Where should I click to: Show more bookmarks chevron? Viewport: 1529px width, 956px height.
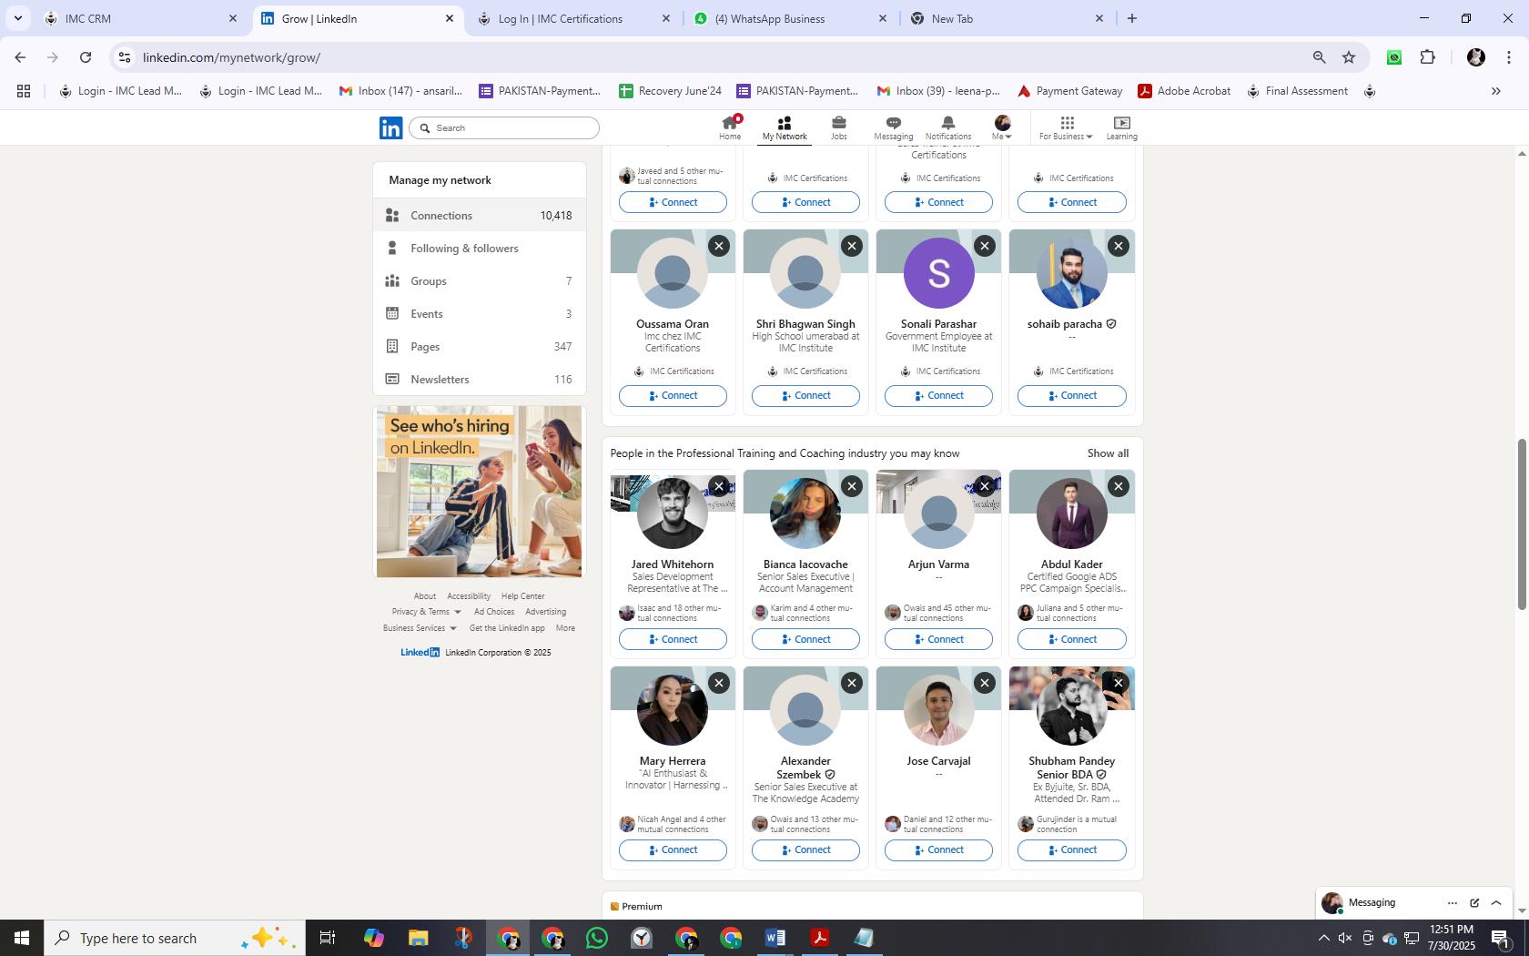click(1495, 91)
